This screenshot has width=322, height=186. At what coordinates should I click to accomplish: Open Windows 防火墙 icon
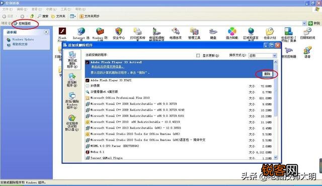pos(100,34)
